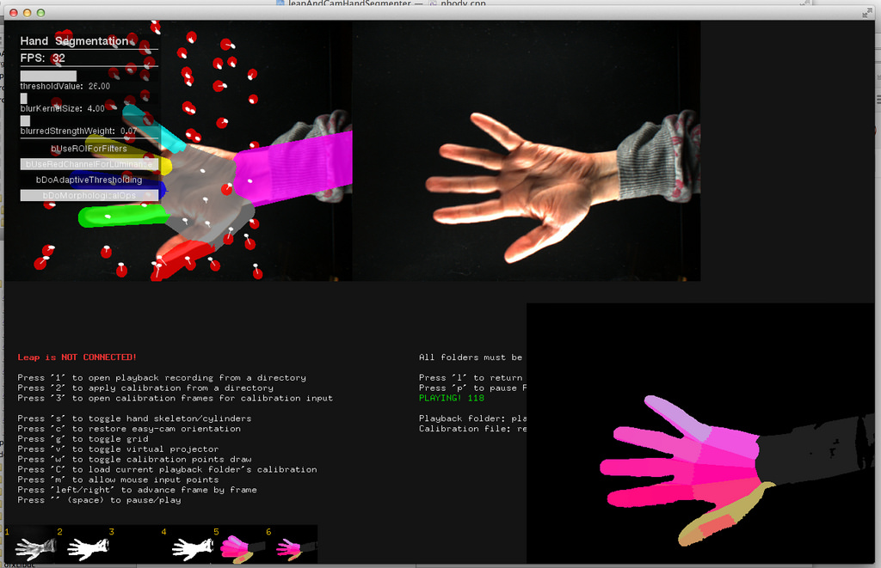The width and height of the screenshot is (881, 568).
Task: Toggle bUseROIForFilters option
Action: [89, 148]
